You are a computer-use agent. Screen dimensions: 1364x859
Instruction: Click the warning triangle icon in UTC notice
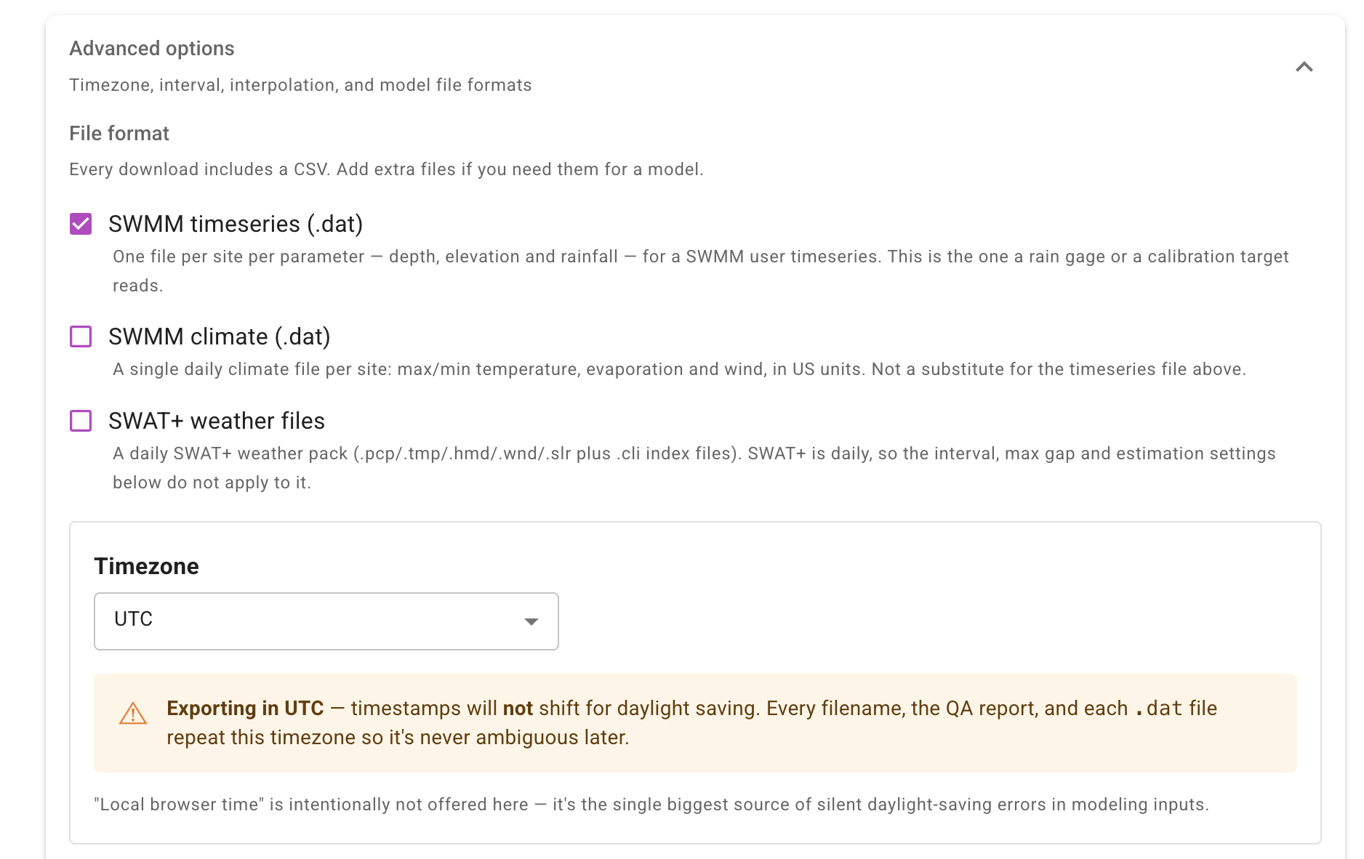click(x=133, y=714)
